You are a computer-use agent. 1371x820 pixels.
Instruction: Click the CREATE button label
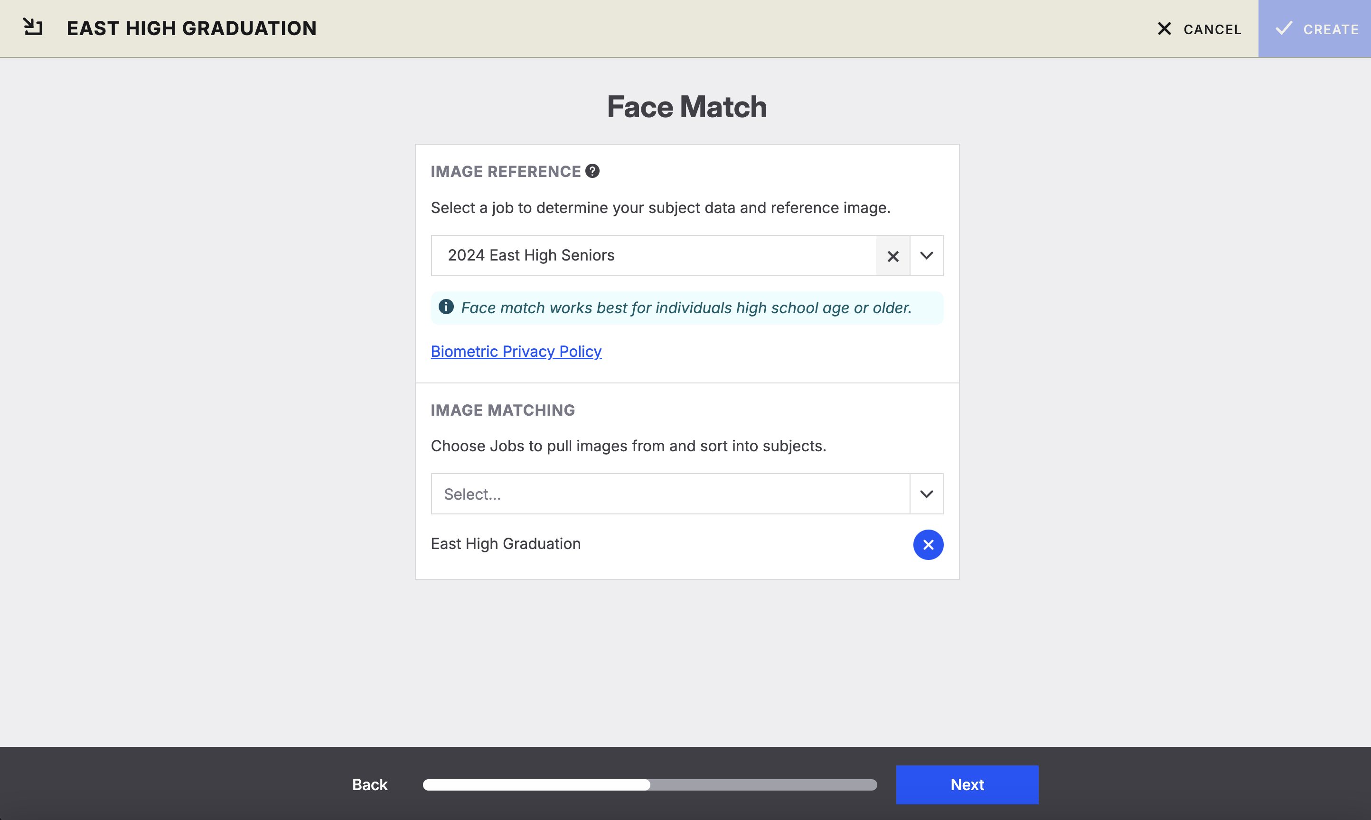coord(1330,29)
